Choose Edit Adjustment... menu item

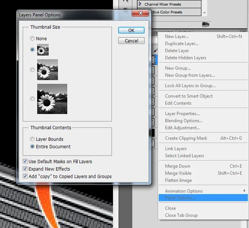coord(203,128)
